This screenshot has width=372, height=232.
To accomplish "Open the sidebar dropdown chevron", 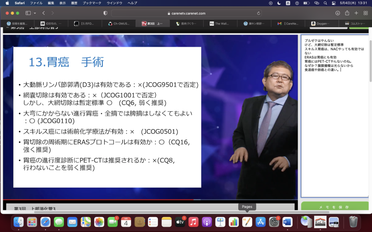I will click(35, 13).
